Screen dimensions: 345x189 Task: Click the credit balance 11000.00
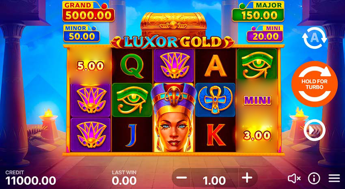[x=30, y=180]
